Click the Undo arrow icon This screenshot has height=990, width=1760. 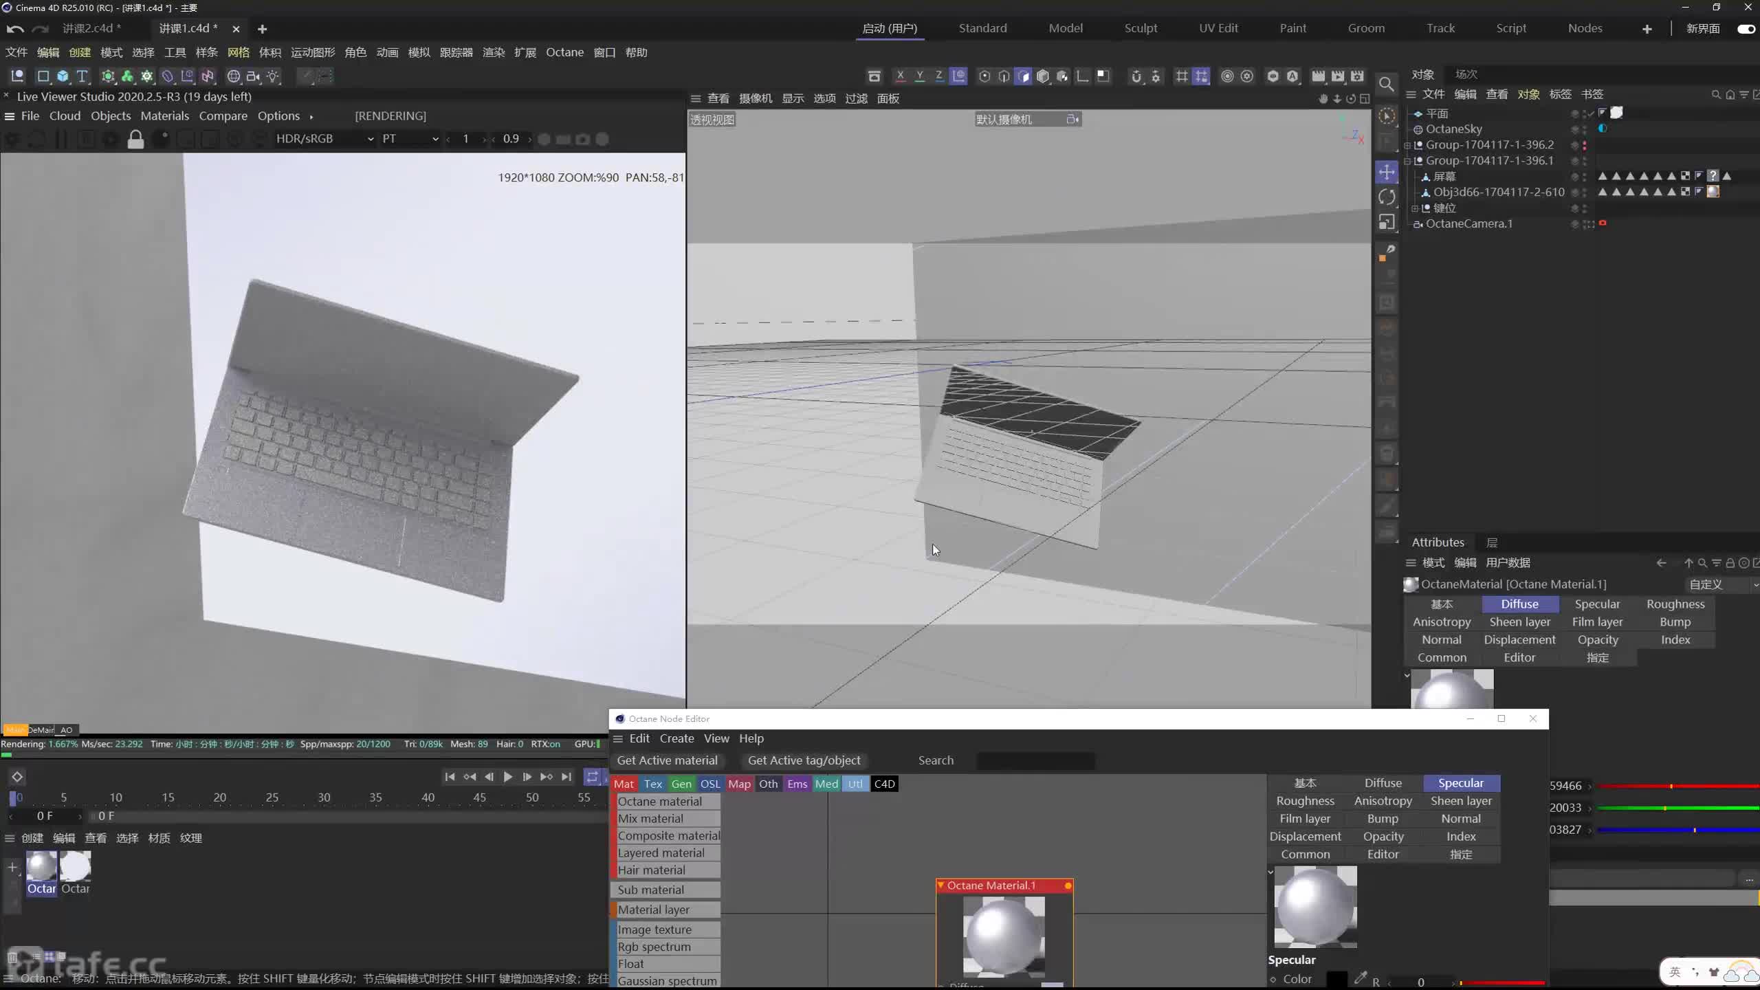(x=15, y=29)
